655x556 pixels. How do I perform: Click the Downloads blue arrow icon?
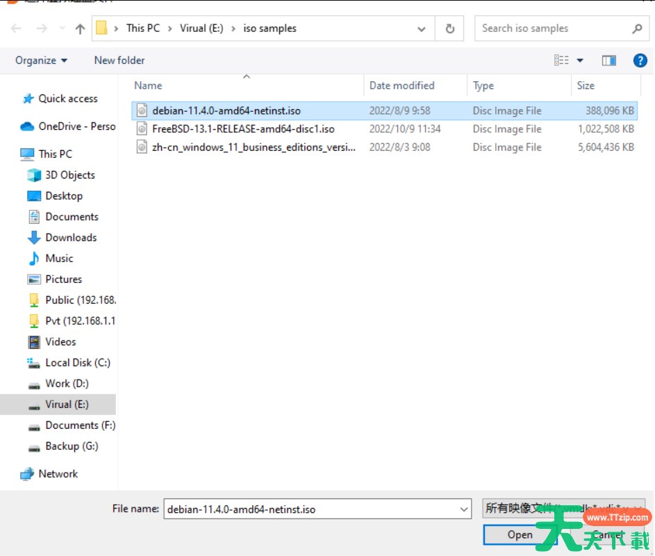click(34, 238)
